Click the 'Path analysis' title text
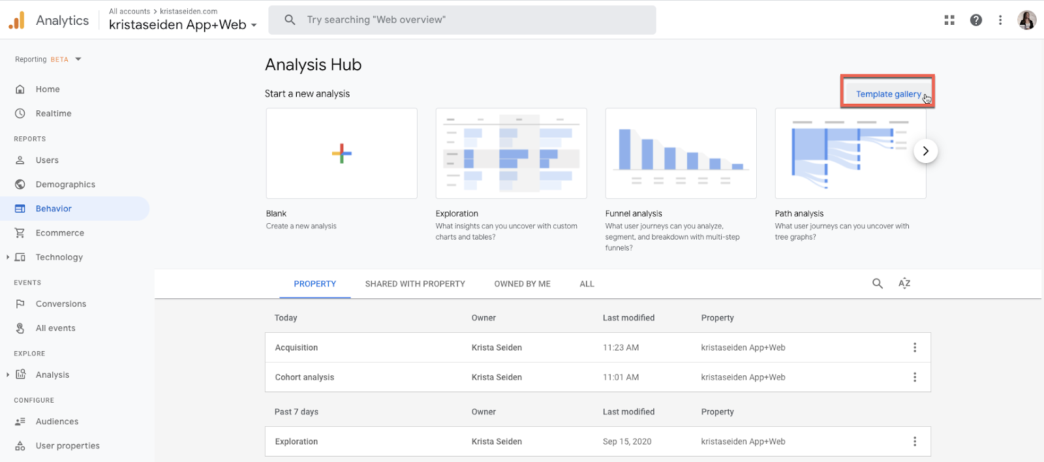Screen dimensions: 1044x462 799,213
